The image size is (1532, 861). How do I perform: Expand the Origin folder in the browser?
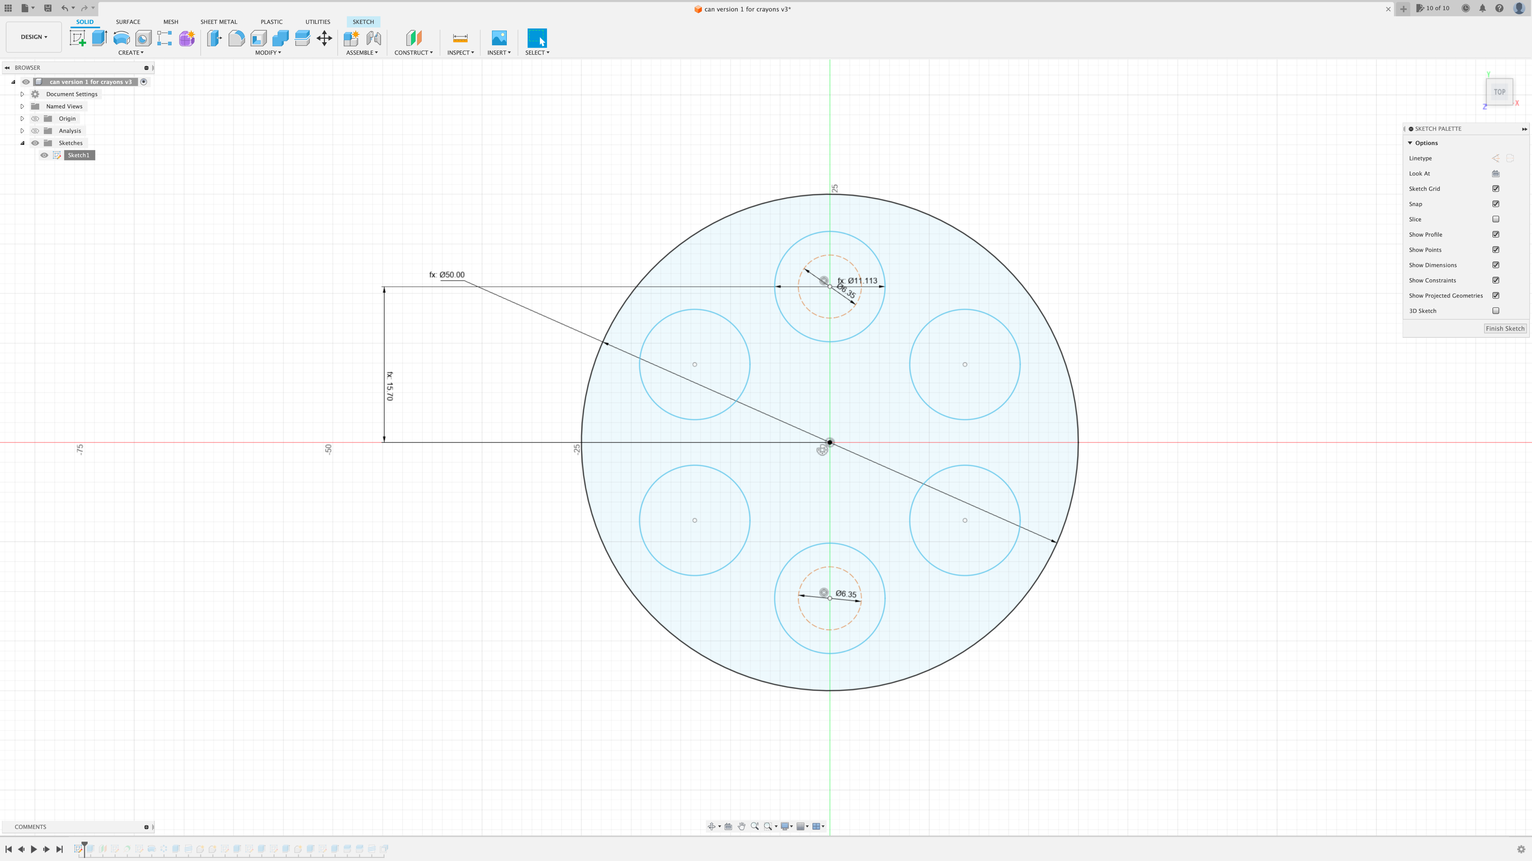[x=22, y=118]
